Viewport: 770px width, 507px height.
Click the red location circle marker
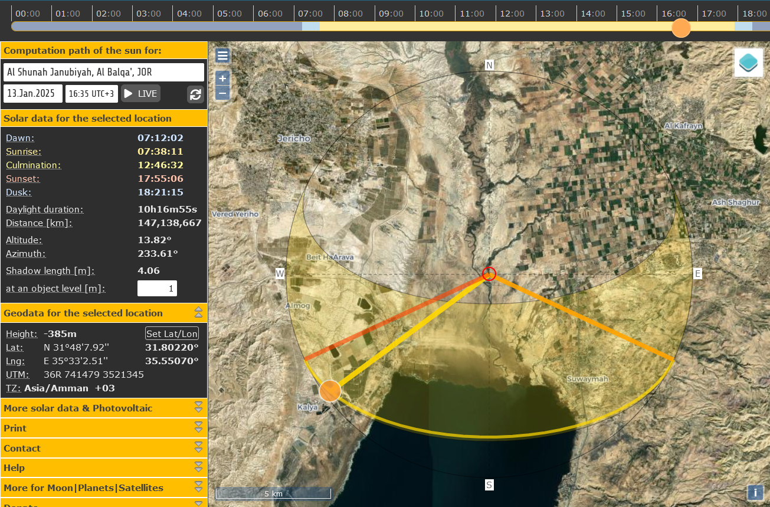coord(489,273)
